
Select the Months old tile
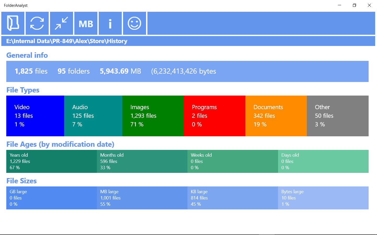(x=142, y=161)
